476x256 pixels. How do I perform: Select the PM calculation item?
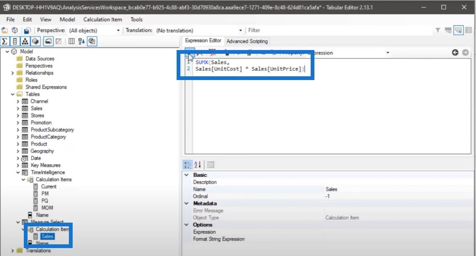tap(45, 193)
